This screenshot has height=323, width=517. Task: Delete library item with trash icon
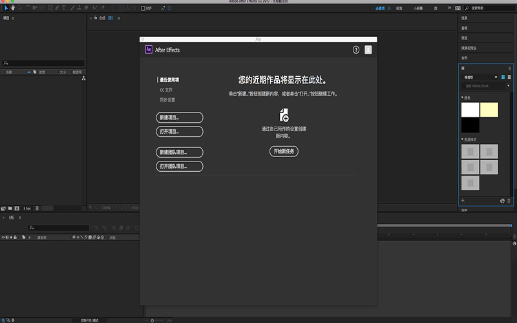(x=509, y=201)
